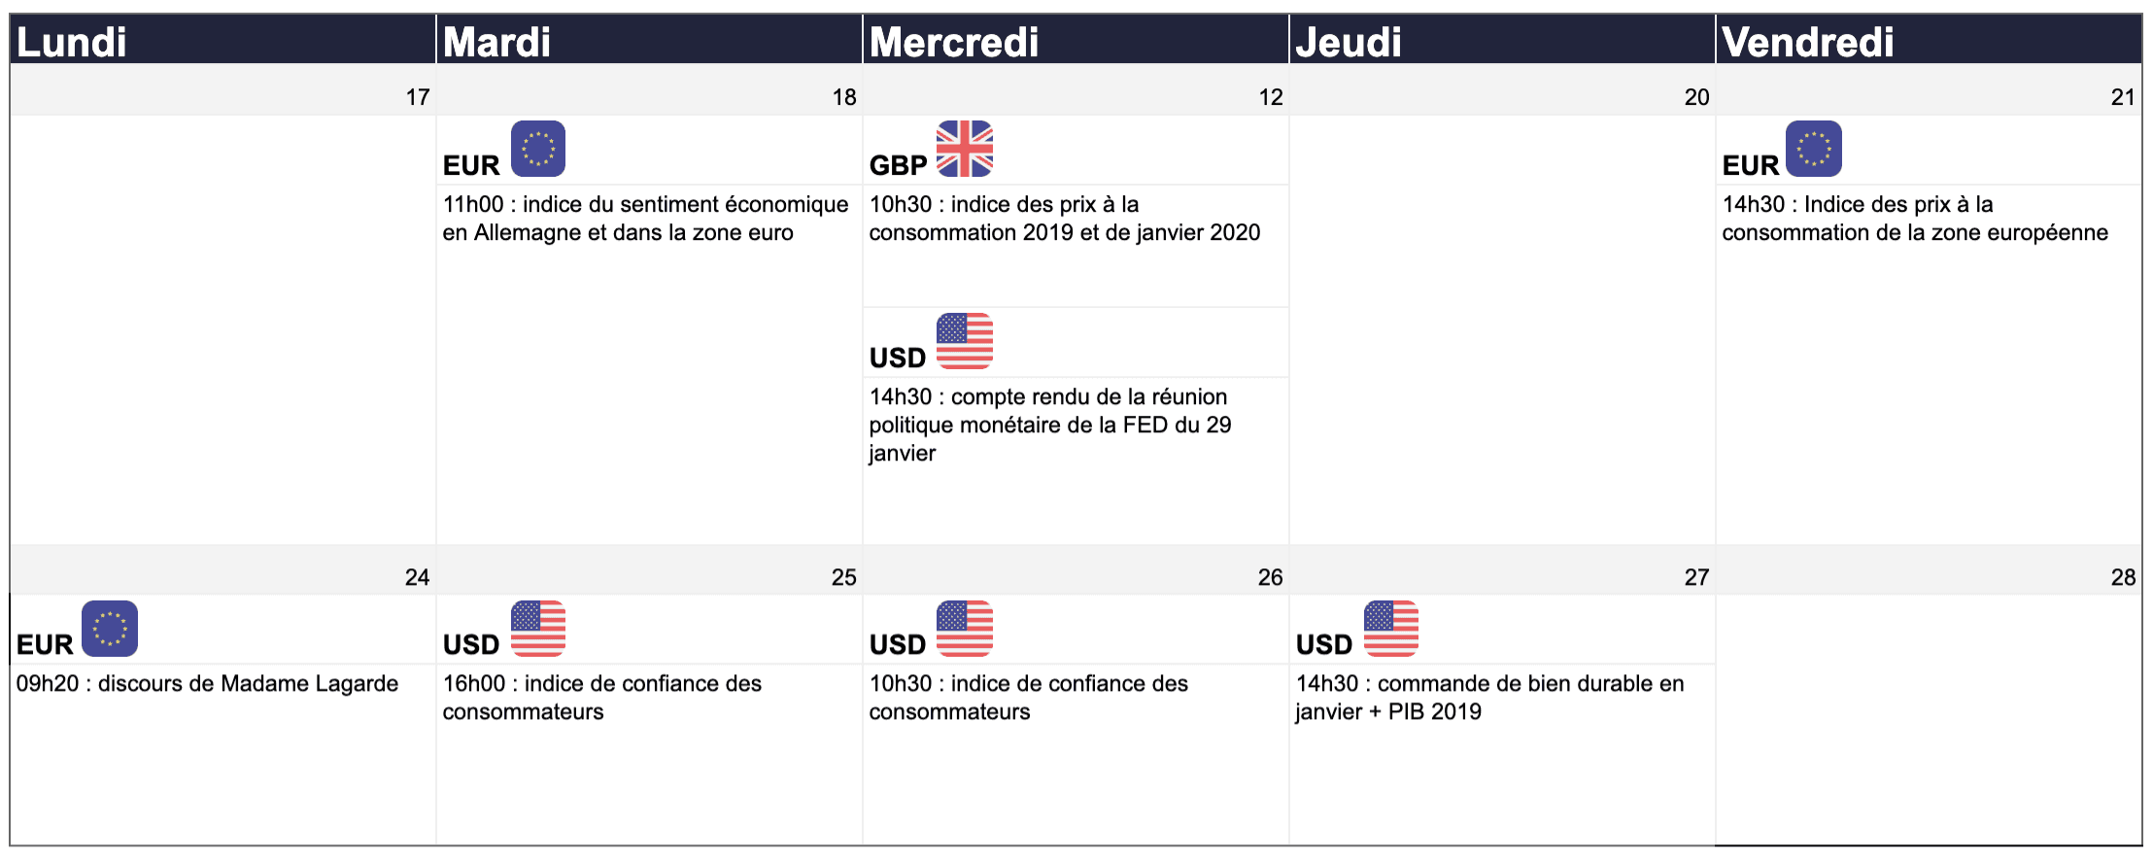Click the date number 20 on Jeudi

(1696, 97)
